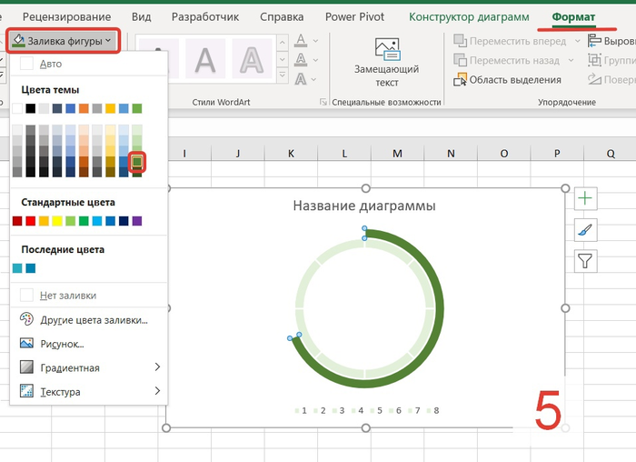Screen dimensions: 636x462
Task: Expand the Переместить вперед dropdown arrow
Action: 577,41
